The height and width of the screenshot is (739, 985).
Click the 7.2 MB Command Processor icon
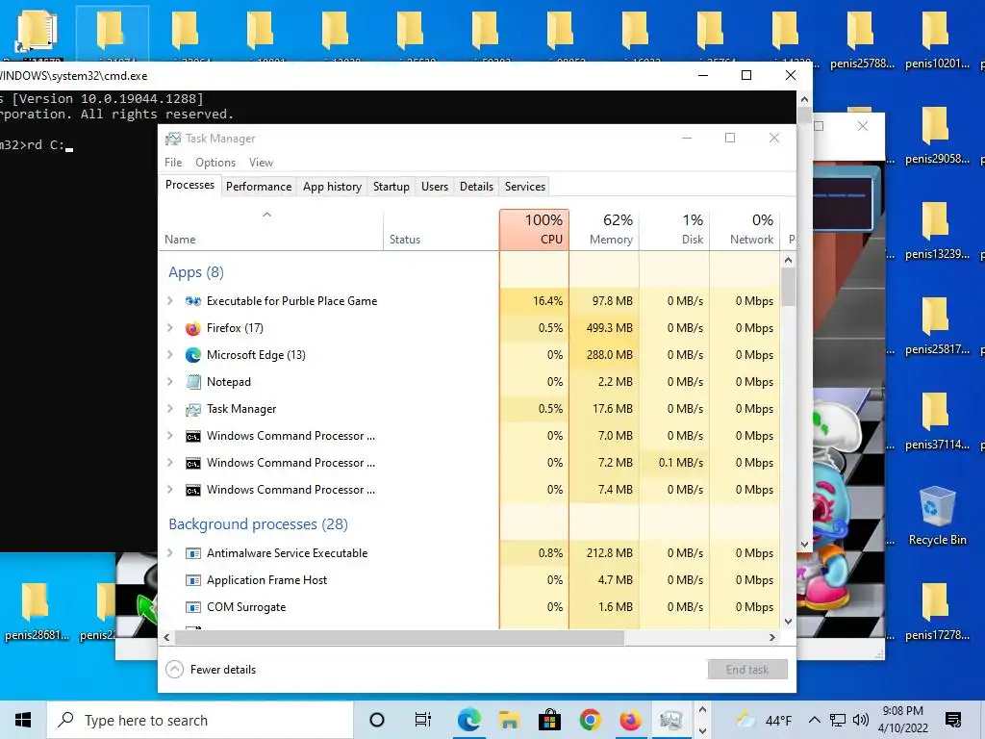pos(192,463)
